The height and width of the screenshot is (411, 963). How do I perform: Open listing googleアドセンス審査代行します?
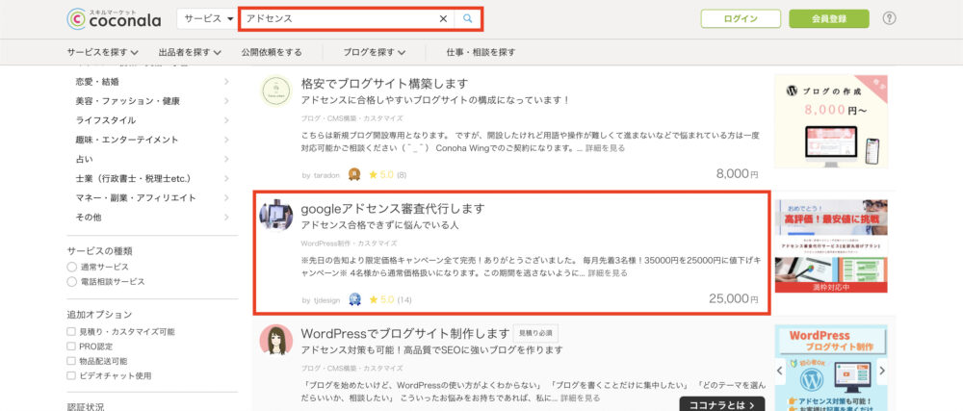click(x=393, y=209)
